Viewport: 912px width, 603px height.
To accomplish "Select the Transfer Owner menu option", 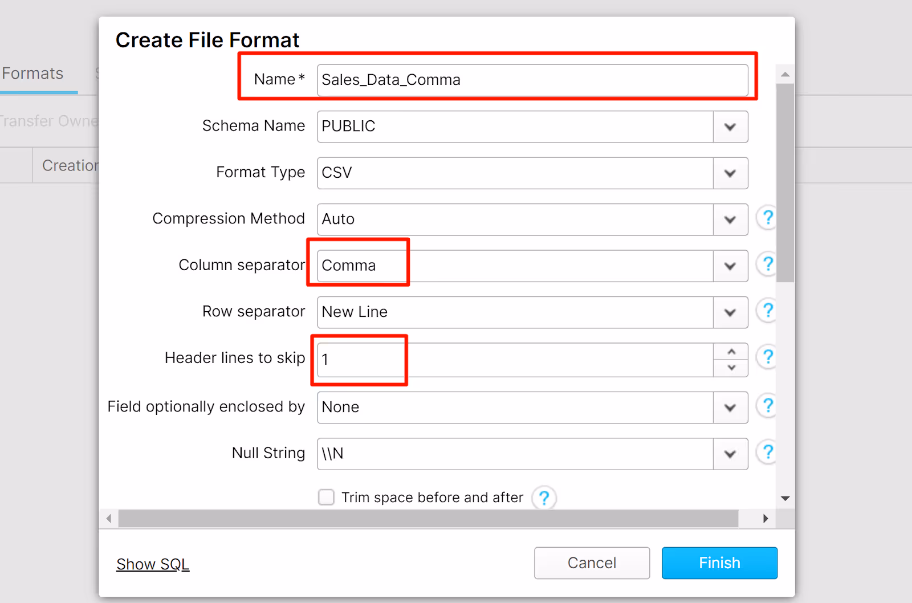I will (48, 120).
